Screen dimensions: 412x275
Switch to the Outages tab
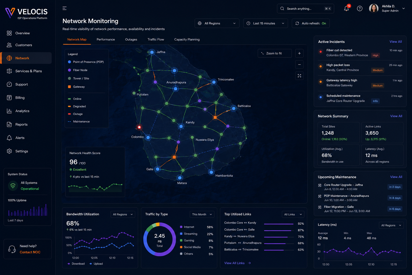tap(131, 39)
